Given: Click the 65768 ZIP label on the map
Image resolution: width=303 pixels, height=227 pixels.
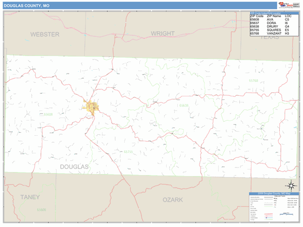Looking at the screenshot, I should pos(253,81).
